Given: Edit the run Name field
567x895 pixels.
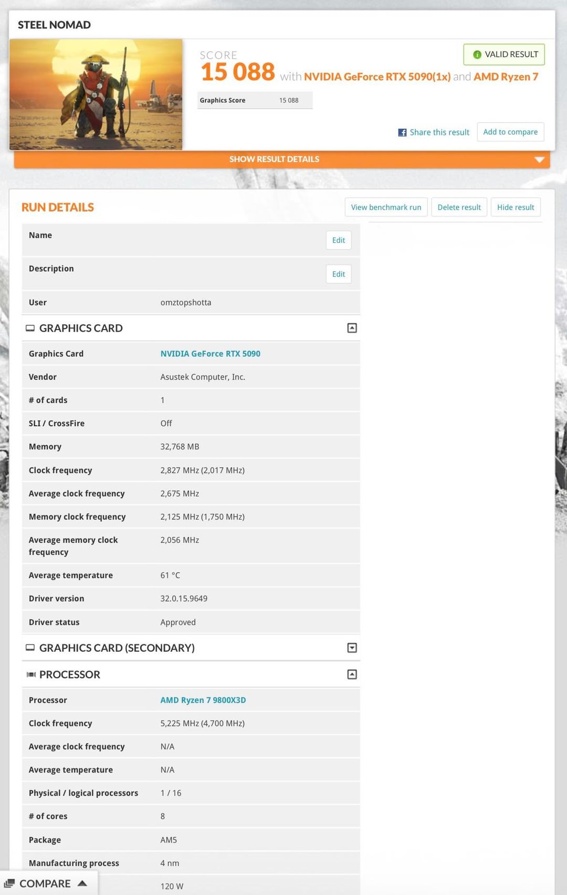Looking at the screenshot, I should 339,240.
